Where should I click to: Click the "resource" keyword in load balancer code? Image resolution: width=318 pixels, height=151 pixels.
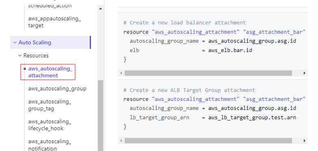pos(136,32)
